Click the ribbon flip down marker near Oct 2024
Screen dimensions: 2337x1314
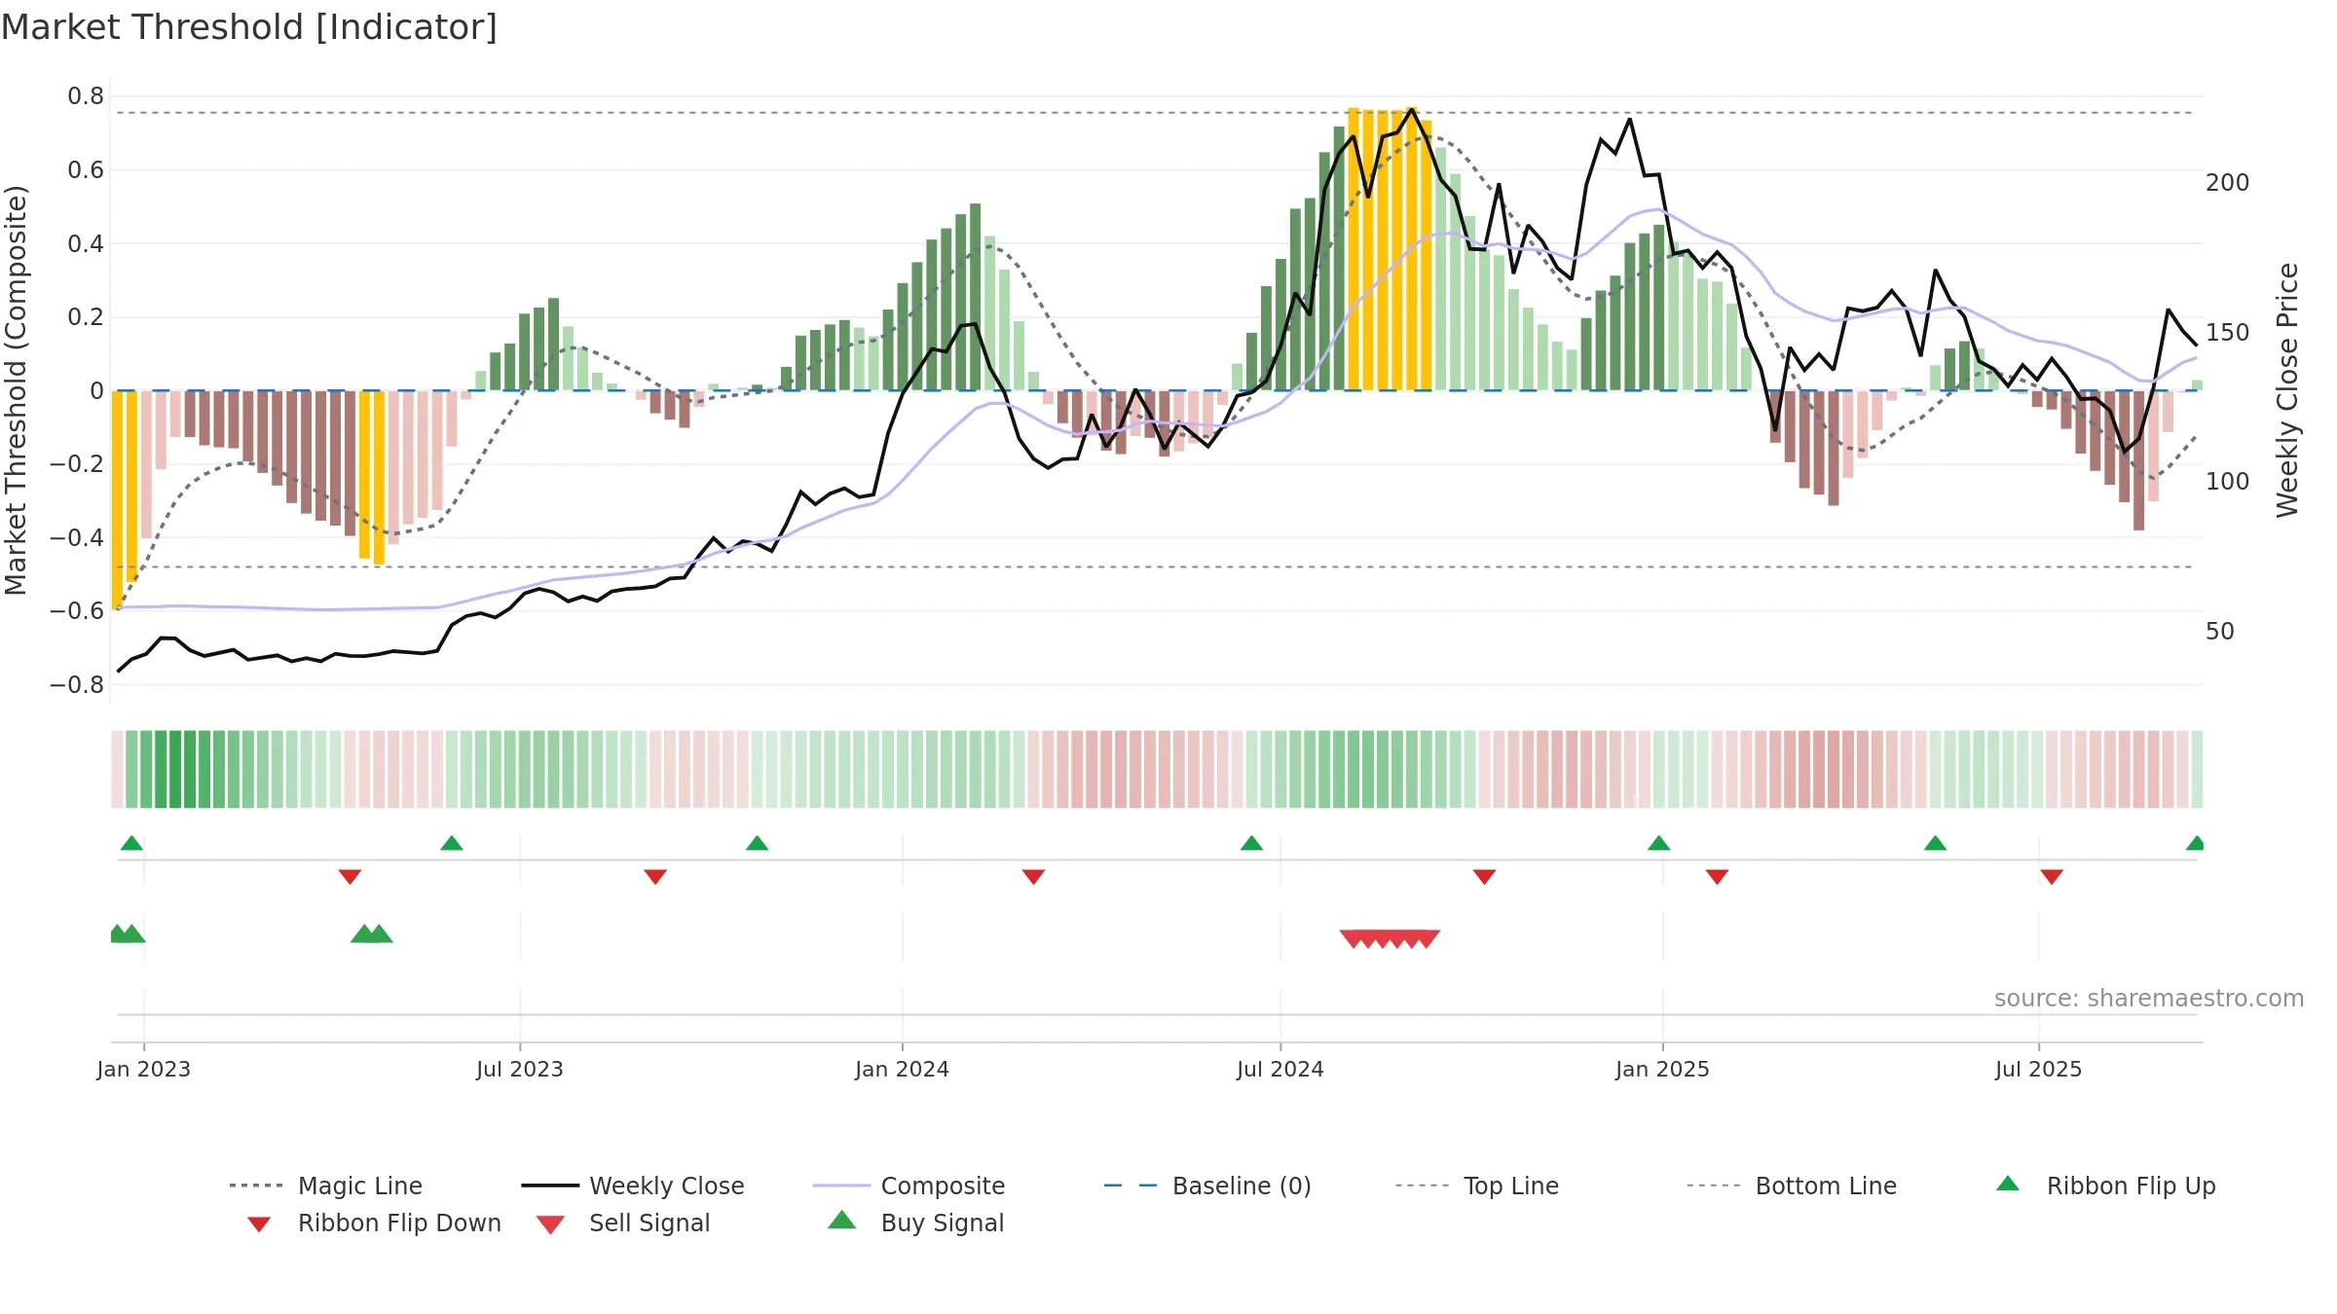[x=1484, y=877]
